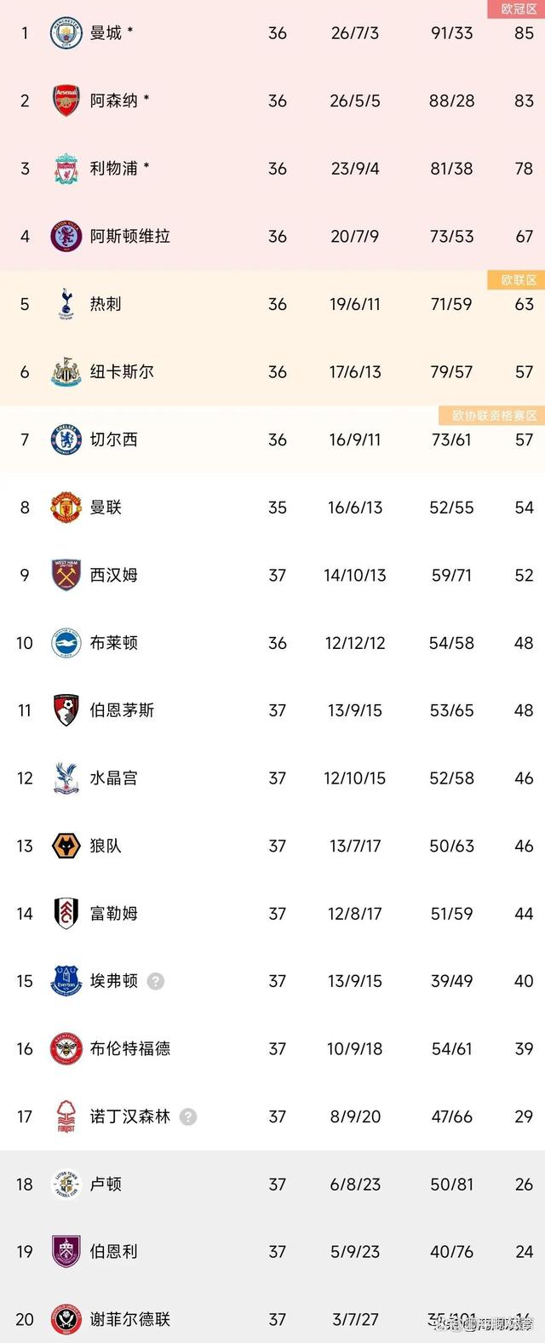The width and height of the screenshot is (545, 1343).
Task: Select the Wolves orange wolf logo
Action: tap(66, 846)
